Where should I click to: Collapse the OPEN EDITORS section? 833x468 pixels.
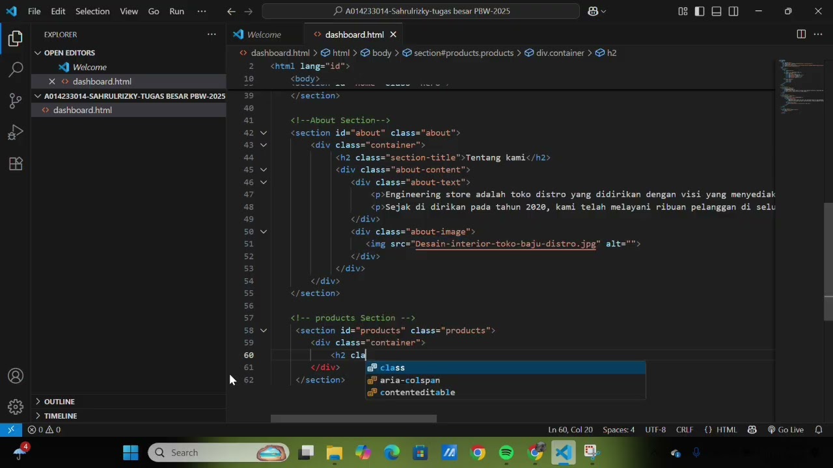69,53
